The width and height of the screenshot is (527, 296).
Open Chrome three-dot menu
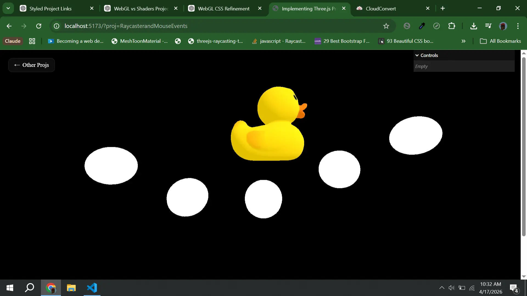(518, 26)
